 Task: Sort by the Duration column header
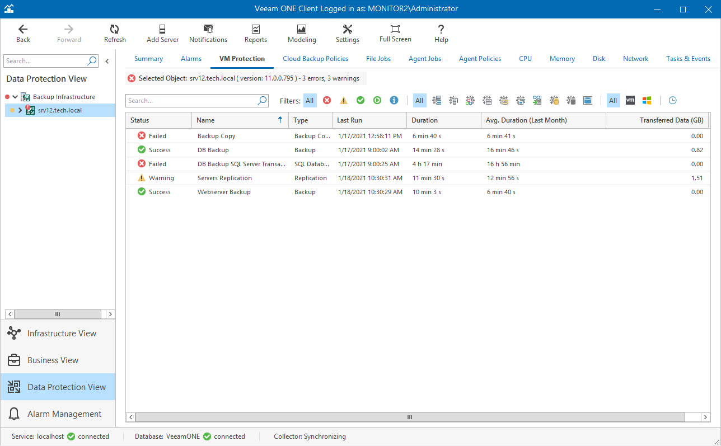(444, 120)
